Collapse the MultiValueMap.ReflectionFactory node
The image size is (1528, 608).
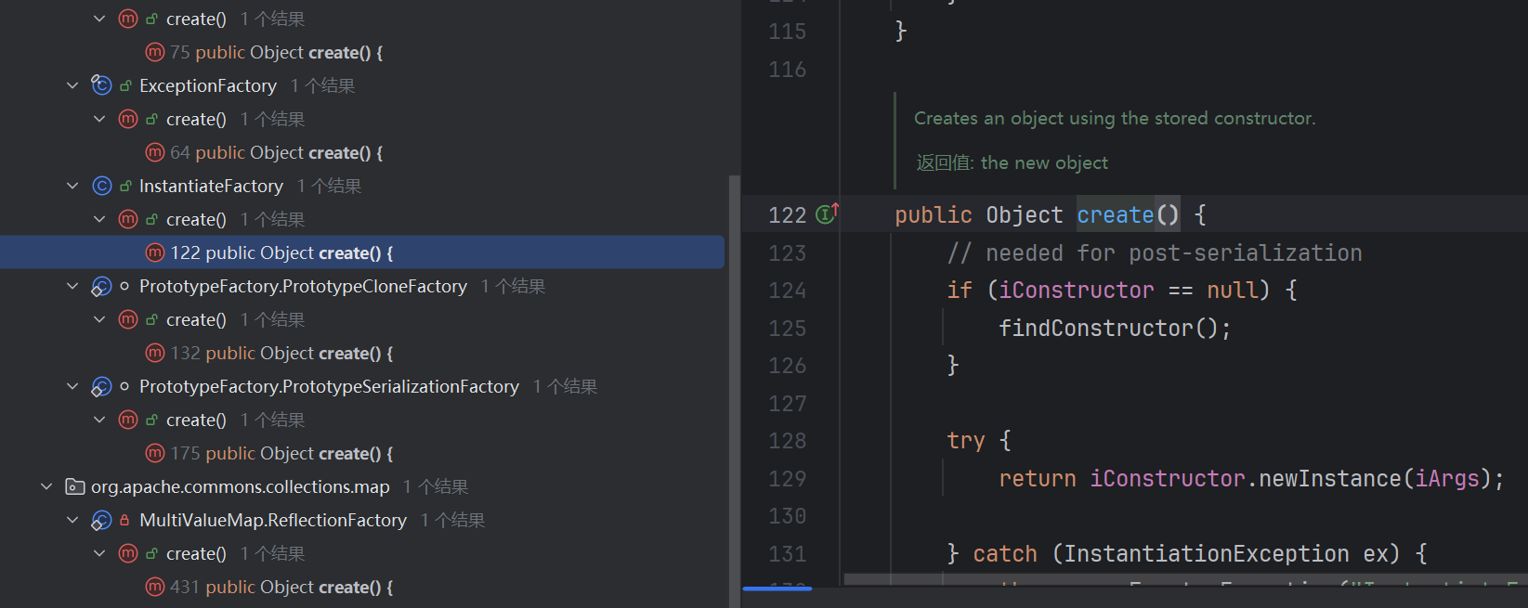[x=72, y=520]
